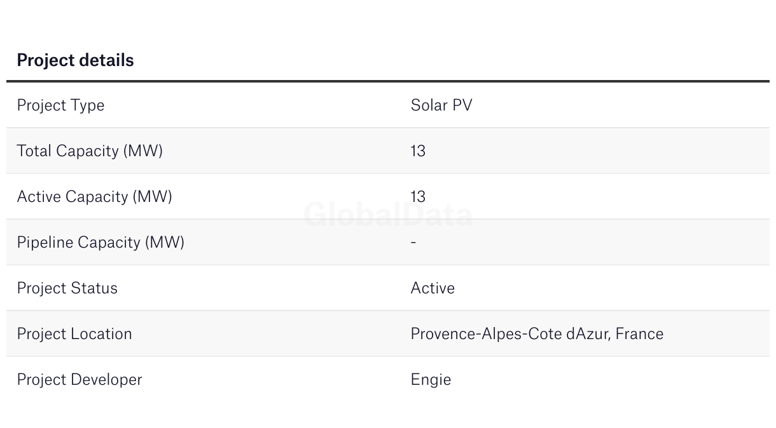Image resolution: width=776 pixels, height=428 pixels.
Task: Click the Project details heading
Action: 75,60
